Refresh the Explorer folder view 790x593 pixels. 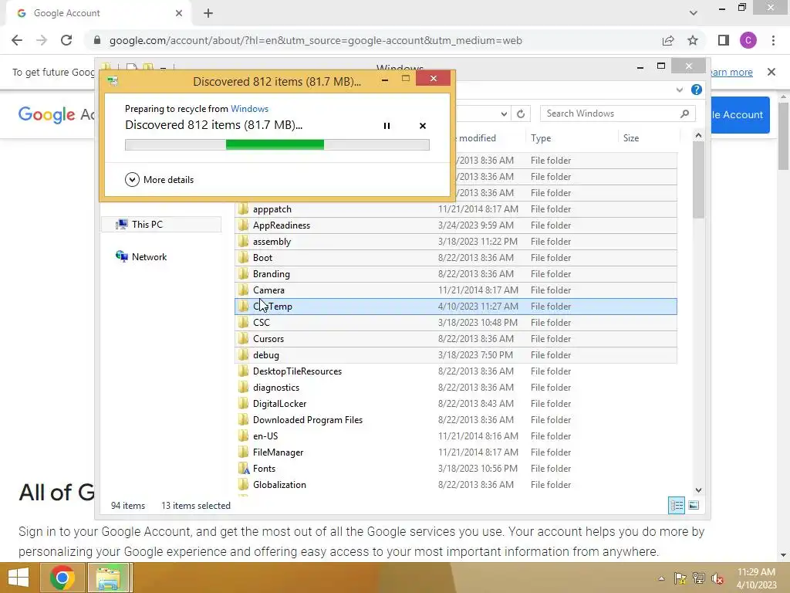521,114
